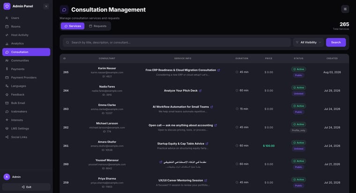
Task: Open external link for AI Workflow Automation service
Action: click(212, 107)
